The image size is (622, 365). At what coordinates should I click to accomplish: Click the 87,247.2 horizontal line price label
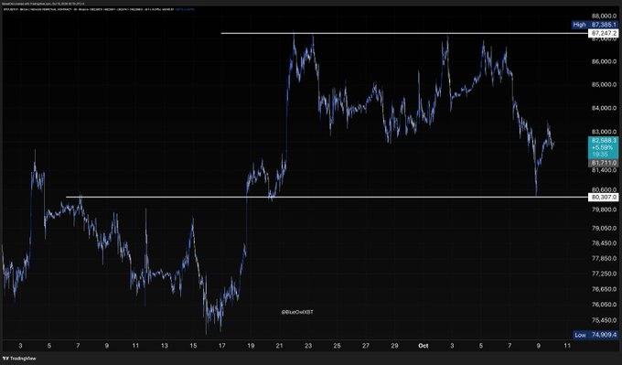[603, 33]
